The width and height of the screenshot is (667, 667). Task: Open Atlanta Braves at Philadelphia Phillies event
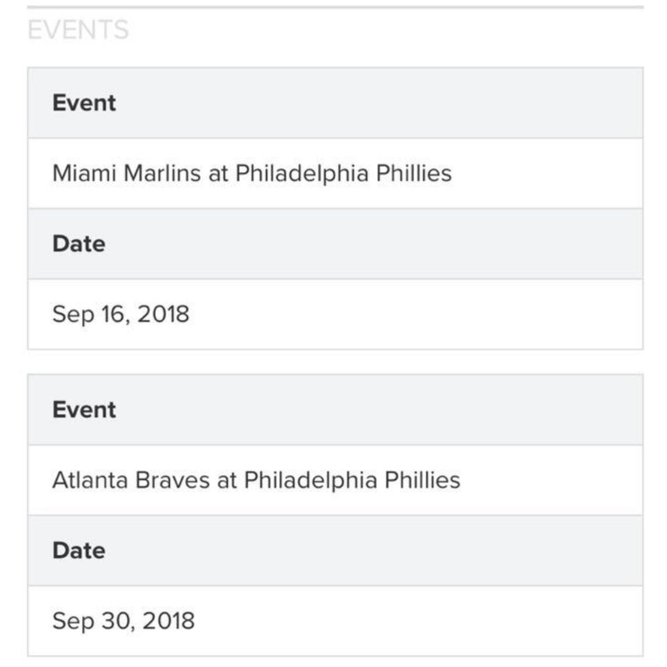[335, 480]
